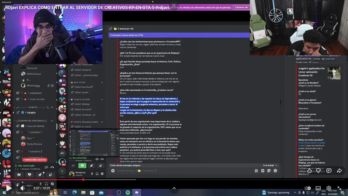Image resolution: width=348 pixels, height=196 pixels.
Task: Mute Randymus microphone
Action: coord(92,174)
